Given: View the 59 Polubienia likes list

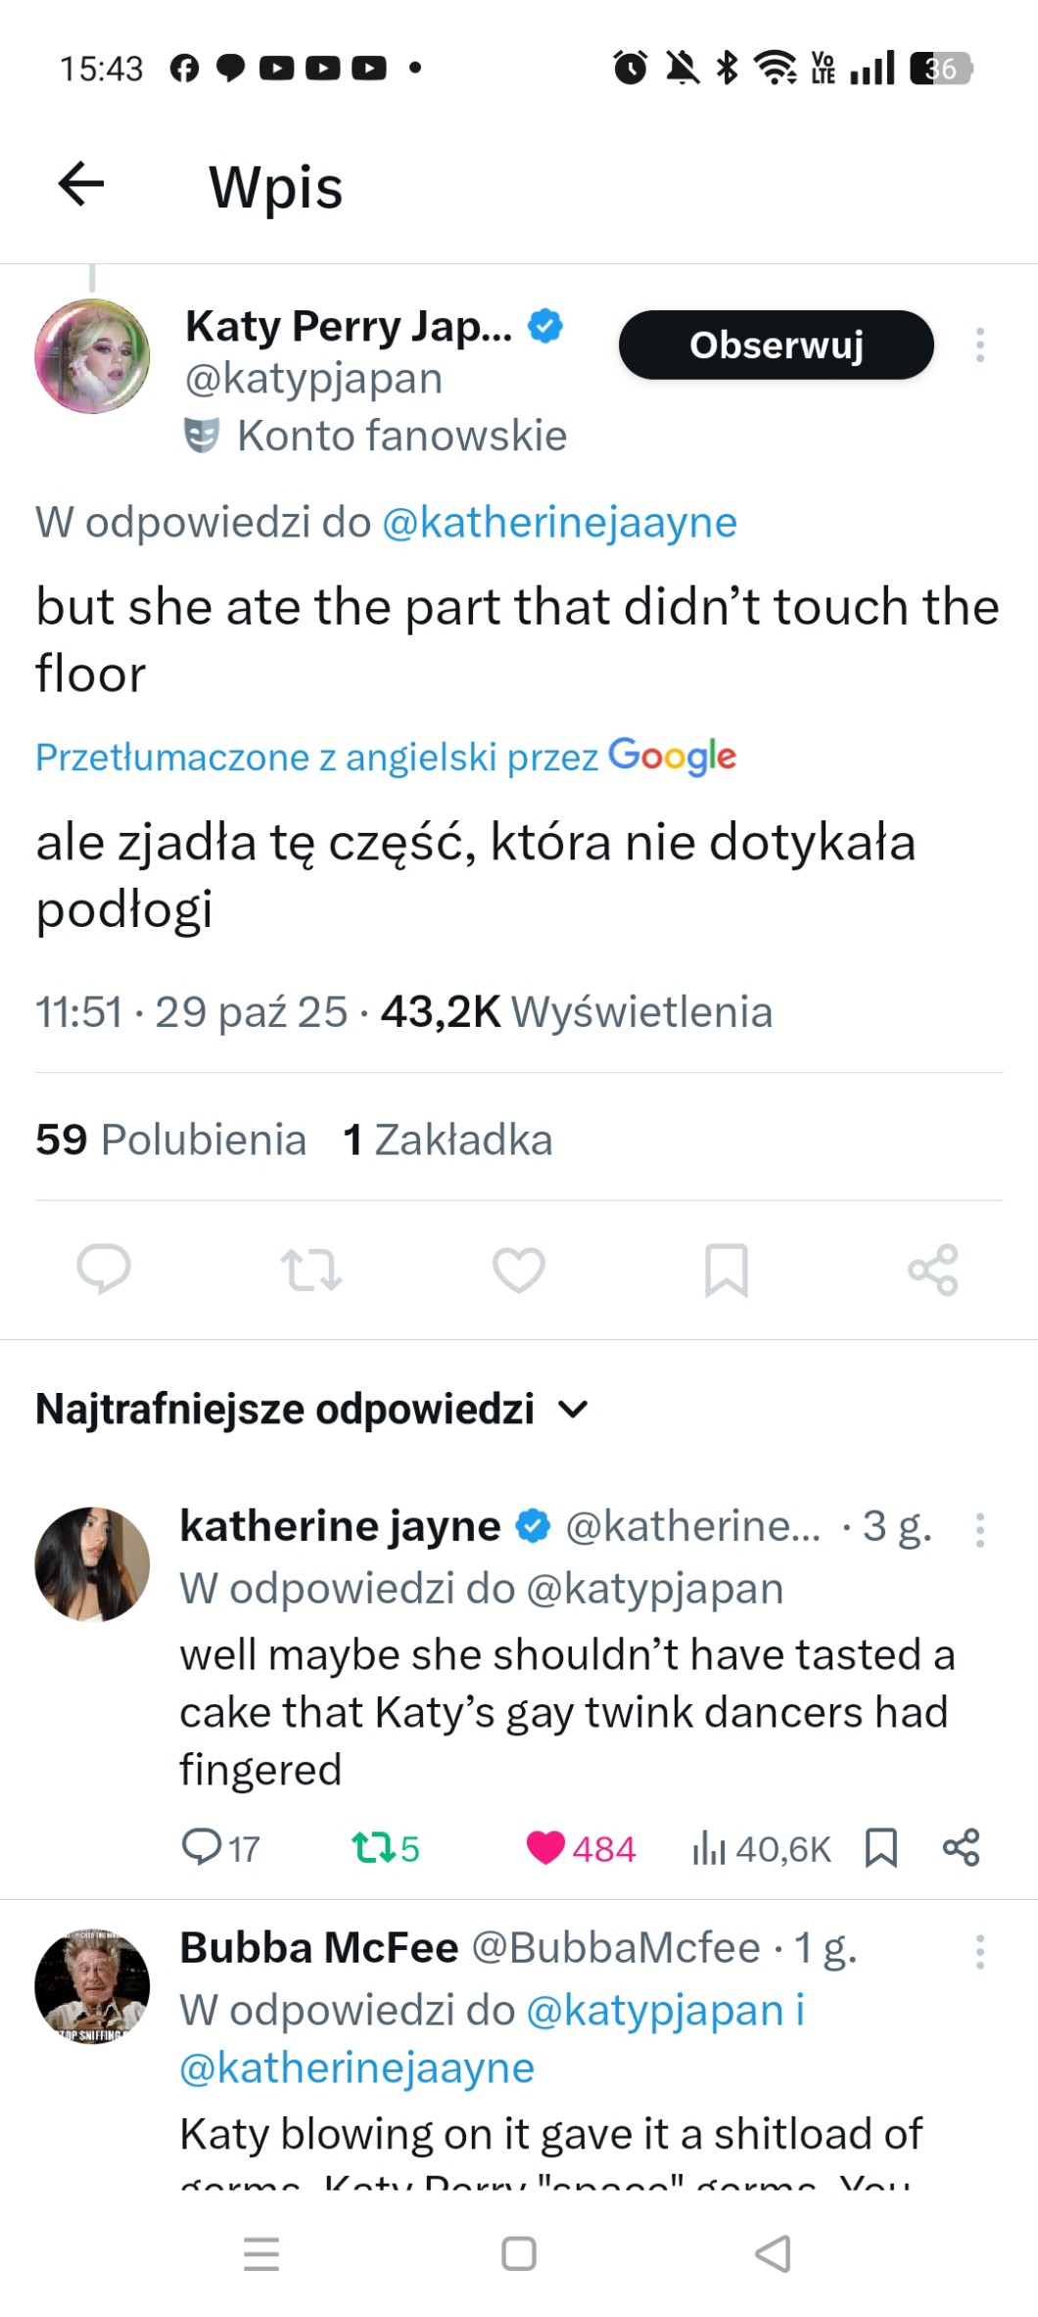Looking at the screenshot, I should (x=170, y=1139).
